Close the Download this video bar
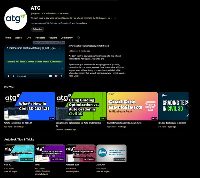200x178 pixels. 64,42
